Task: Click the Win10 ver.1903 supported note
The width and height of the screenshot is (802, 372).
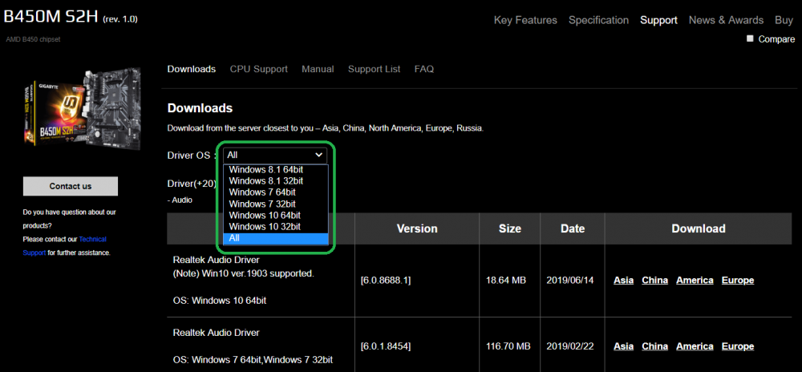Action: tap(244, 273)
